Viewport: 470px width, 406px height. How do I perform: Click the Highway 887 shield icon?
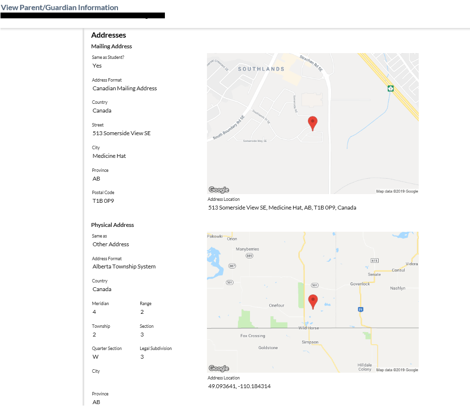point(233,266)
